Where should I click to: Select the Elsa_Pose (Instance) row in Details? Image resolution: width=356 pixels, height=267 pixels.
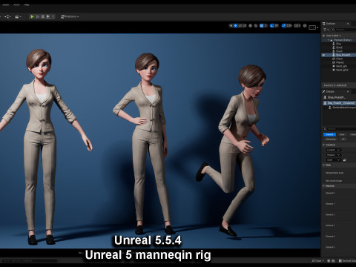(x=340, y=103)
